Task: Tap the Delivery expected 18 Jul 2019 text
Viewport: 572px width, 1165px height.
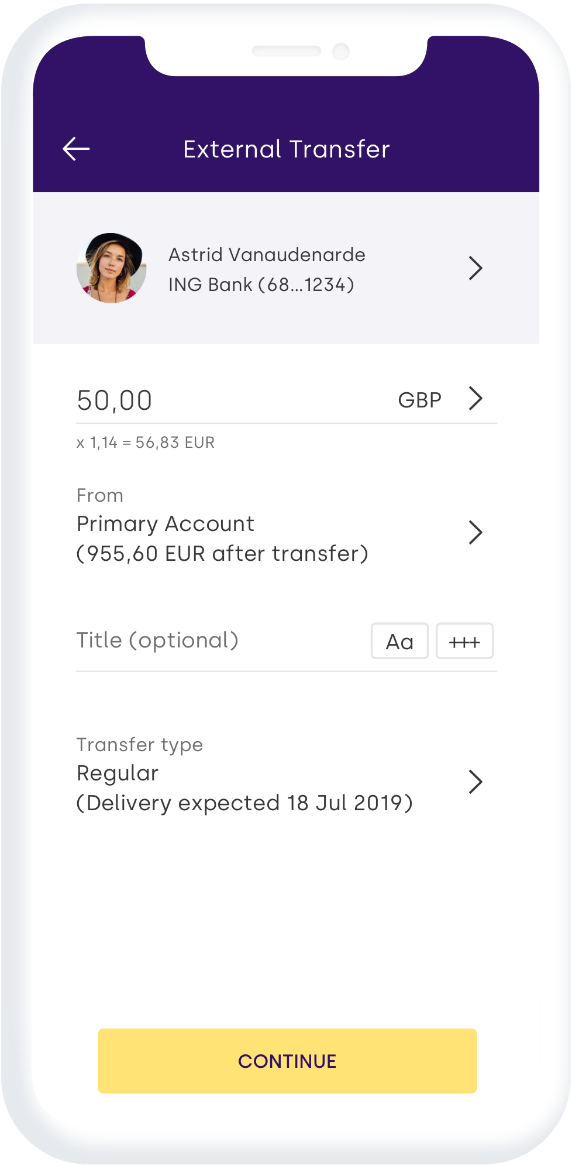Action: (x=244, y=803)
